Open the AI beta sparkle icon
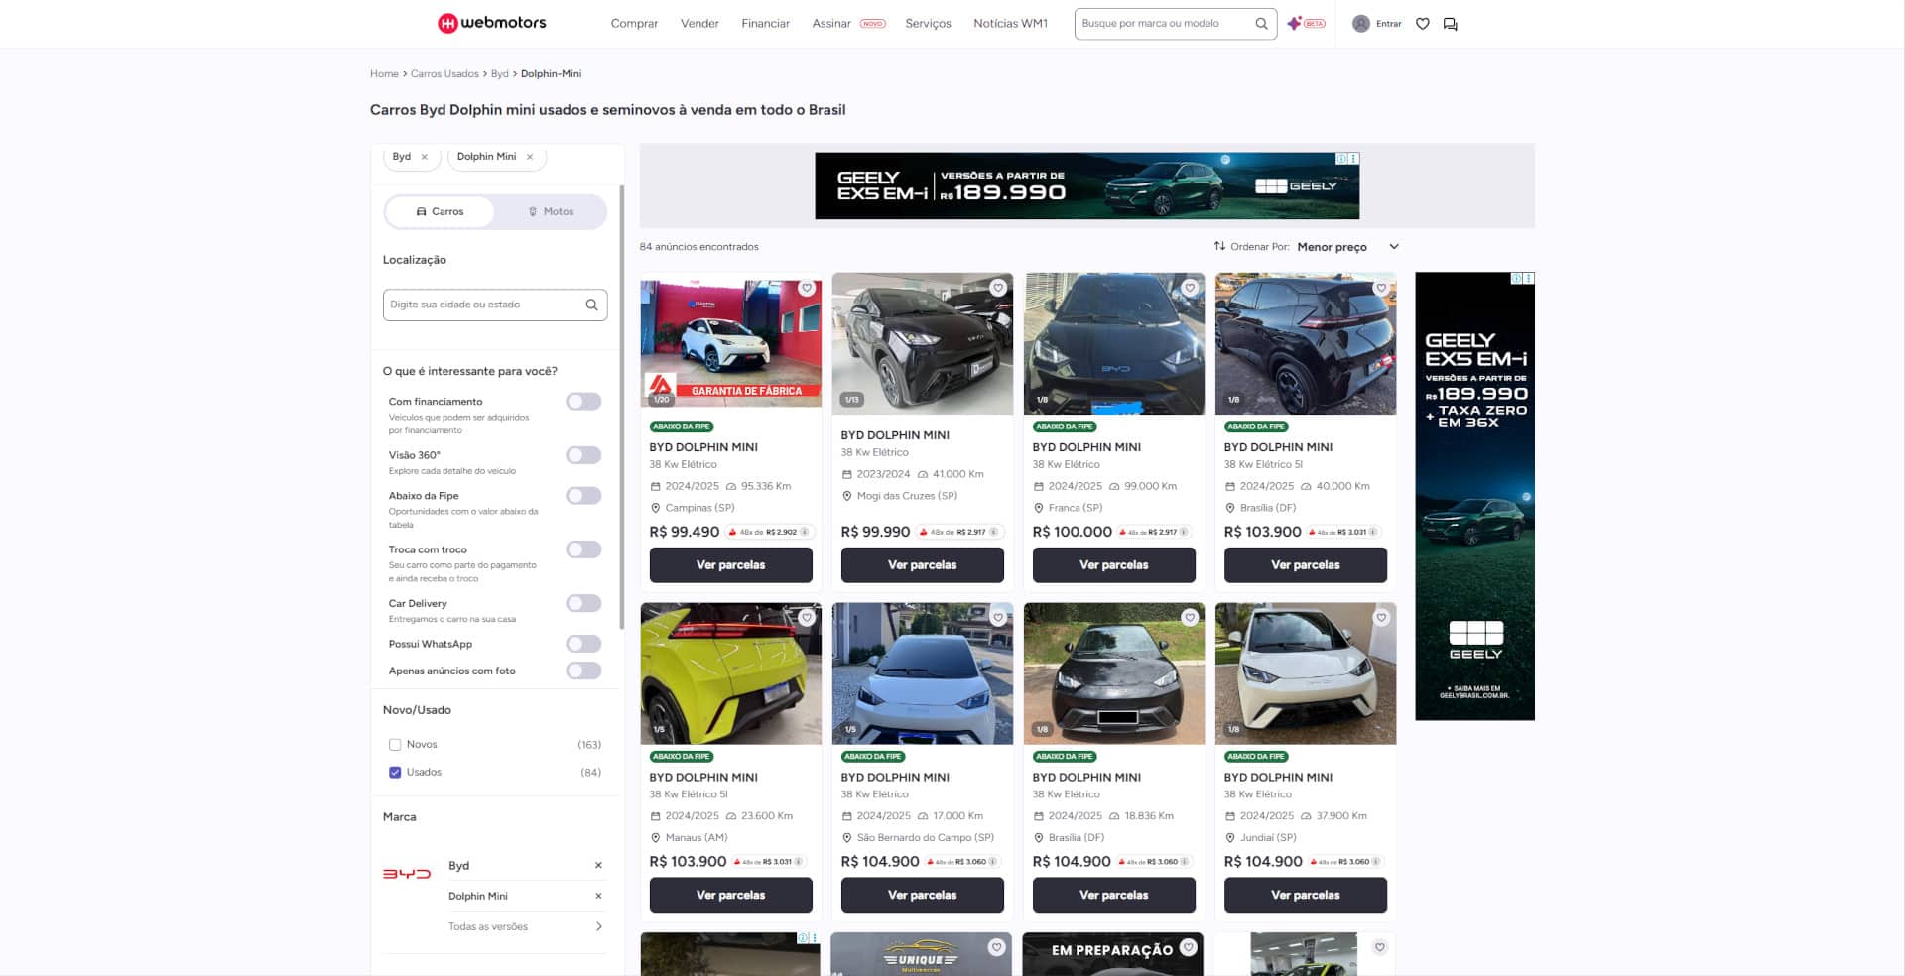 [1294, 23]
